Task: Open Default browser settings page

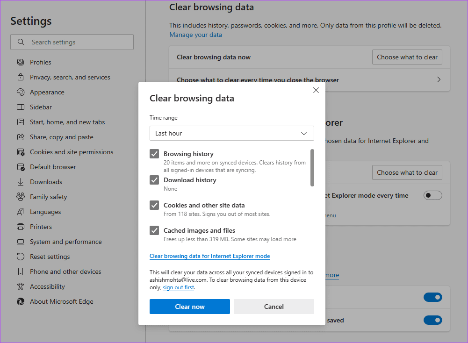Action: [x=20, y=166]
